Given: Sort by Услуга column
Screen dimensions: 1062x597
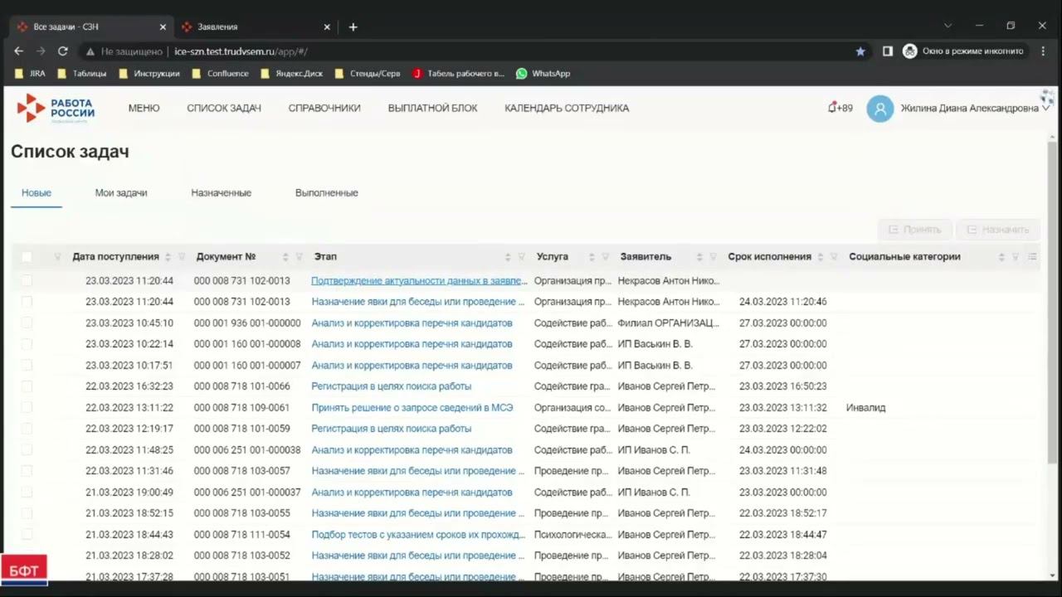Looking at the screenshot, I should click(x=592, y=257).
